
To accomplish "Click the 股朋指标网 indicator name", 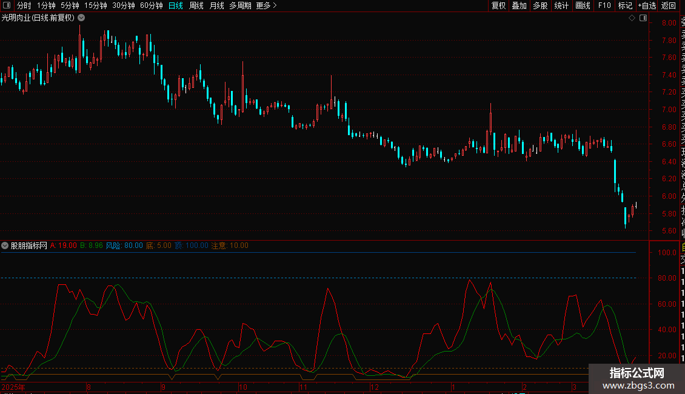I will tap(29, 245).
